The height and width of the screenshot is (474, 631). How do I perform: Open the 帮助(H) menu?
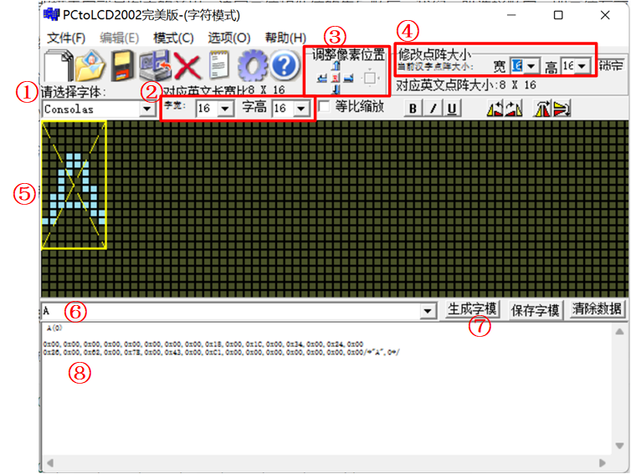tap(285, 38)
